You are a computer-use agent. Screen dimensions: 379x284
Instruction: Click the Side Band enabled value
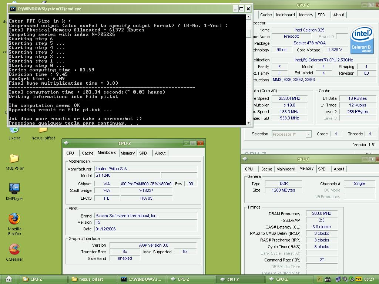[125, 258]
